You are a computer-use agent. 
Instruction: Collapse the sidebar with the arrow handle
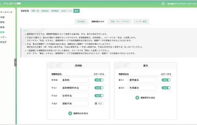[15, 62]
